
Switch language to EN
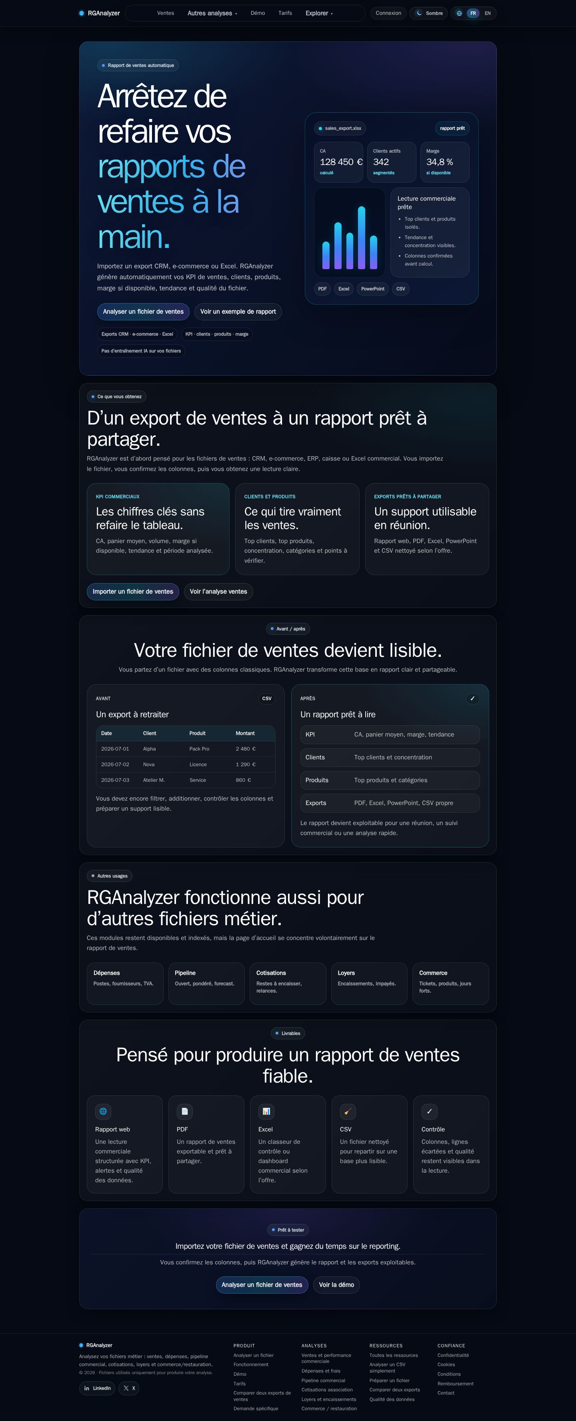click(487, 13)
